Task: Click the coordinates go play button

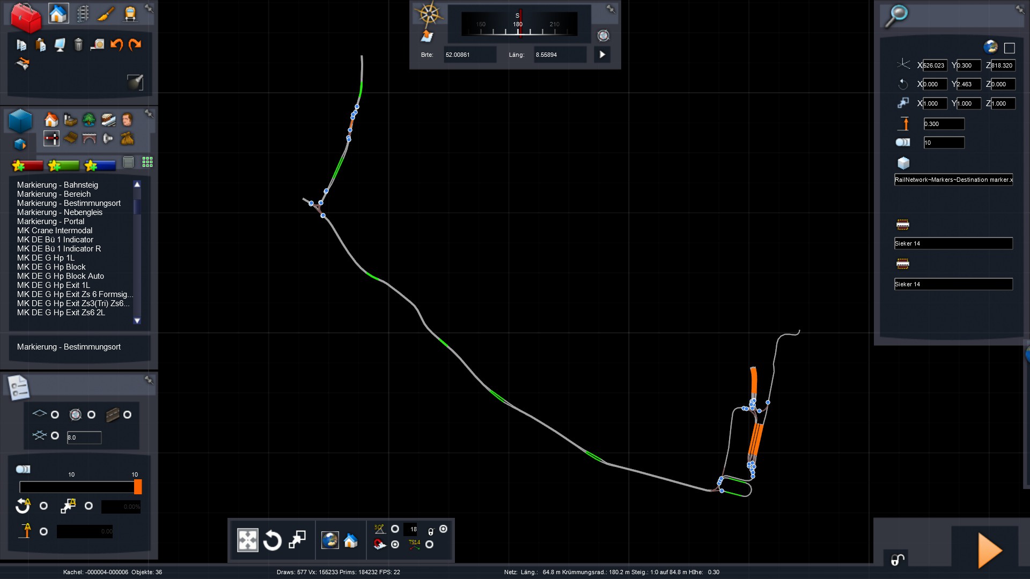Action: pyautogui.click(x=602, y=55)
